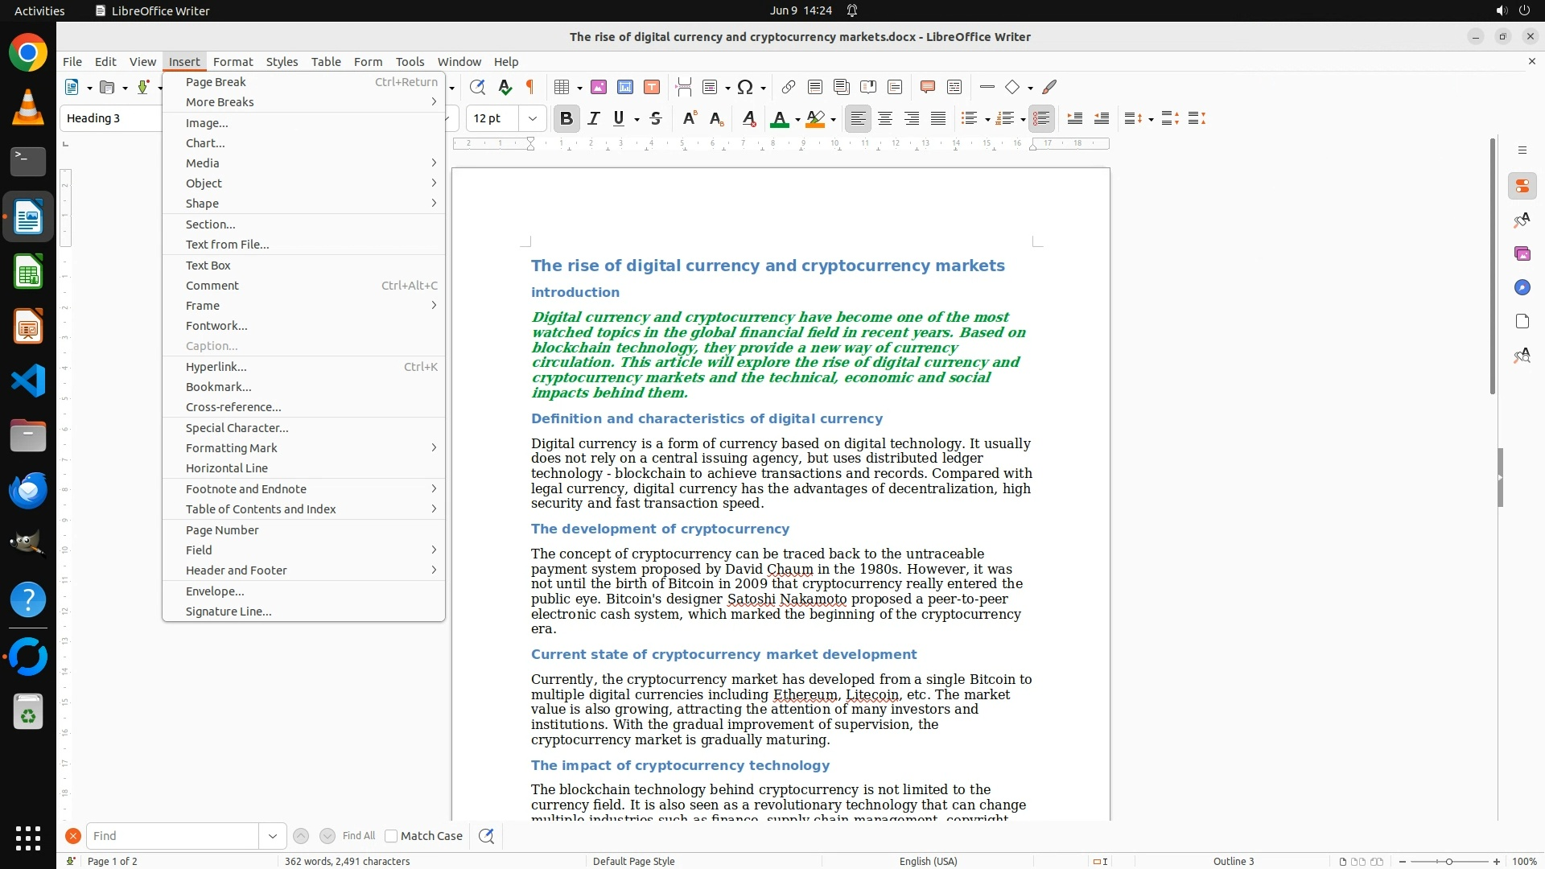Viewport: 1545px width, 869px height.
Task: Expand the Find field history dropdown
Action: click(273, 836)
